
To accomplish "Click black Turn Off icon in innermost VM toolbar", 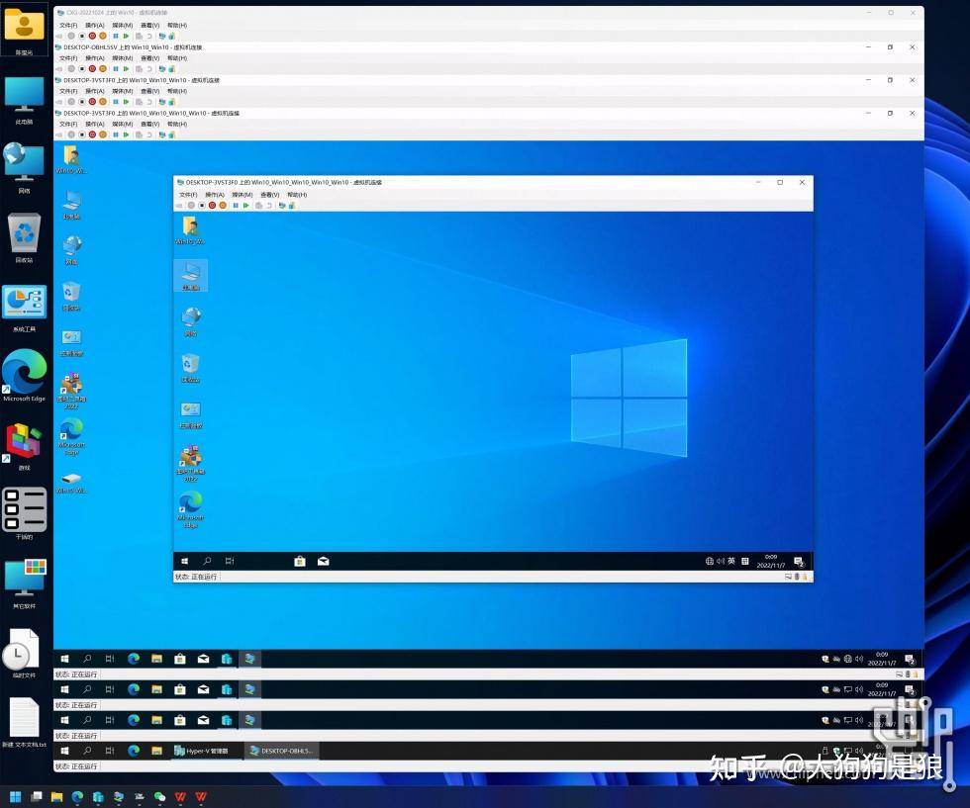I will pos(202,206).
